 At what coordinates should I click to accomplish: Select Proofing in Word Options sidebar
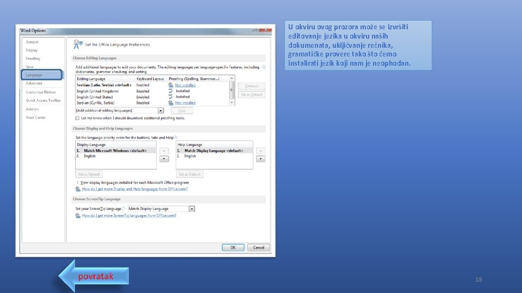33,59
